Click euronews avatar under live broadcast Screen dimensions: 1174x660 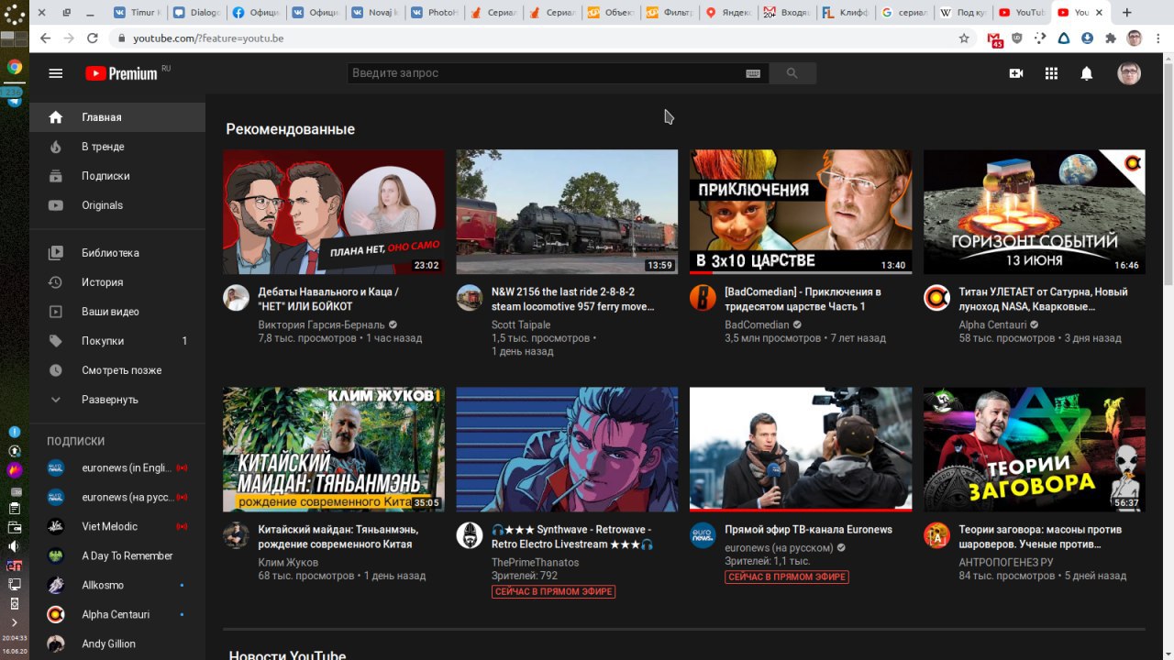(703, 535)
